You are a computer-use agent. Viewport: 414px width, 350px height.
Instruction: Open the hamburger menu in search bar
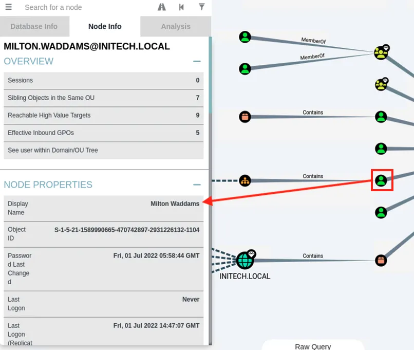8,7
